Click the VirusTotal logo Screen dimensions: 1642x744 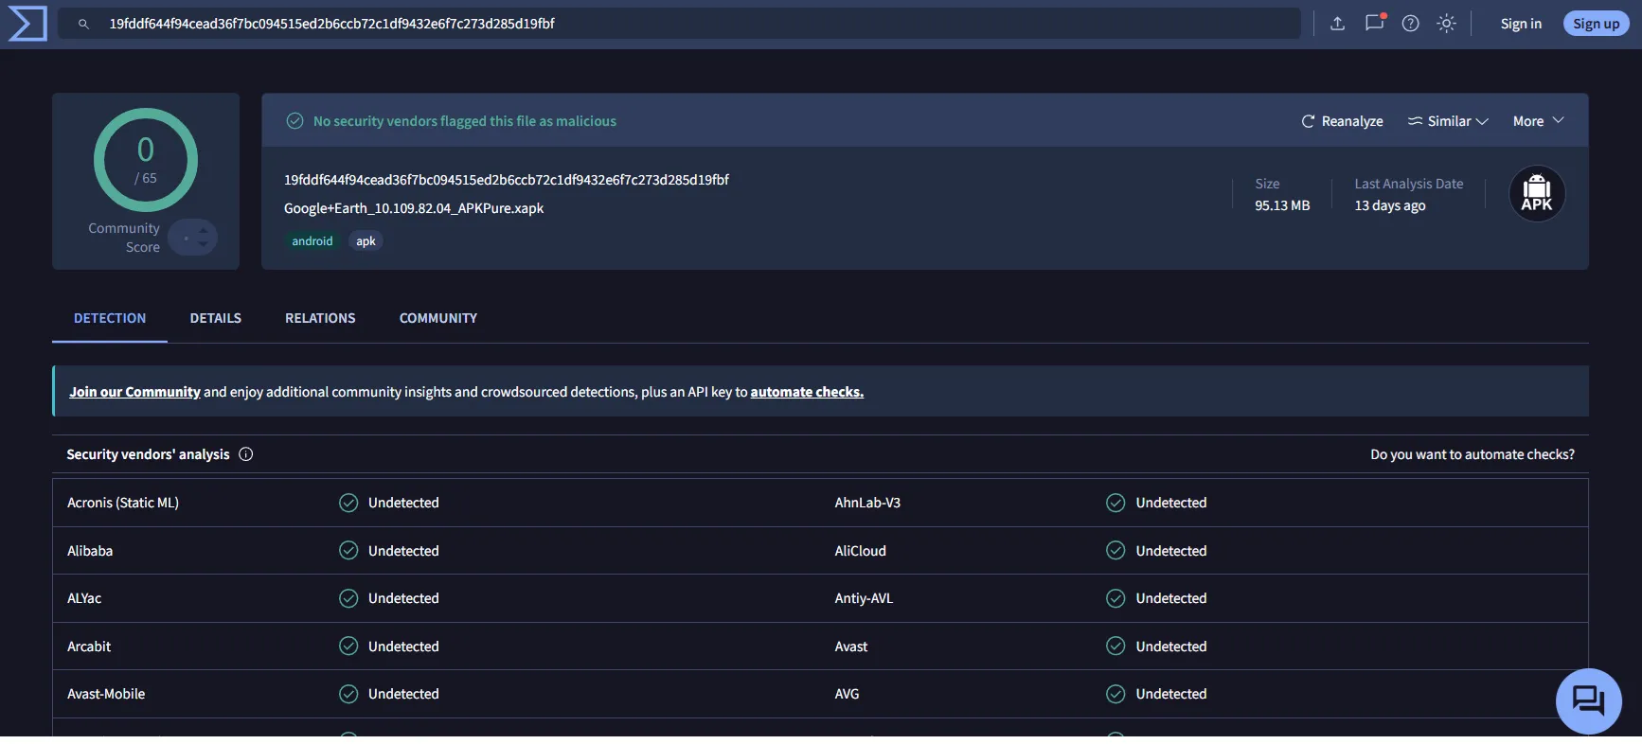click(27, 24)
